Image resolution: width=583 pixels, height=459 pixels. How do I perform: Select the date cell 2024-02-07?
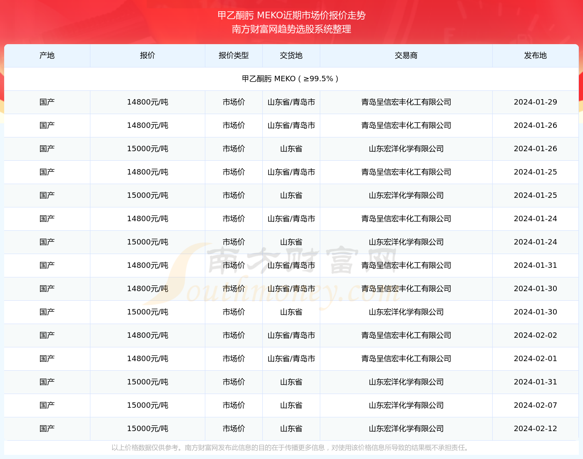pos(535,405)
